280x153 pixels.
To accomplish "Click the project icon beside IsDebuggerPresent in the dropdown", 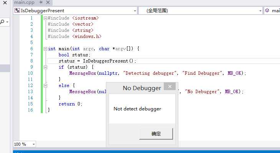I will point(17,10).
